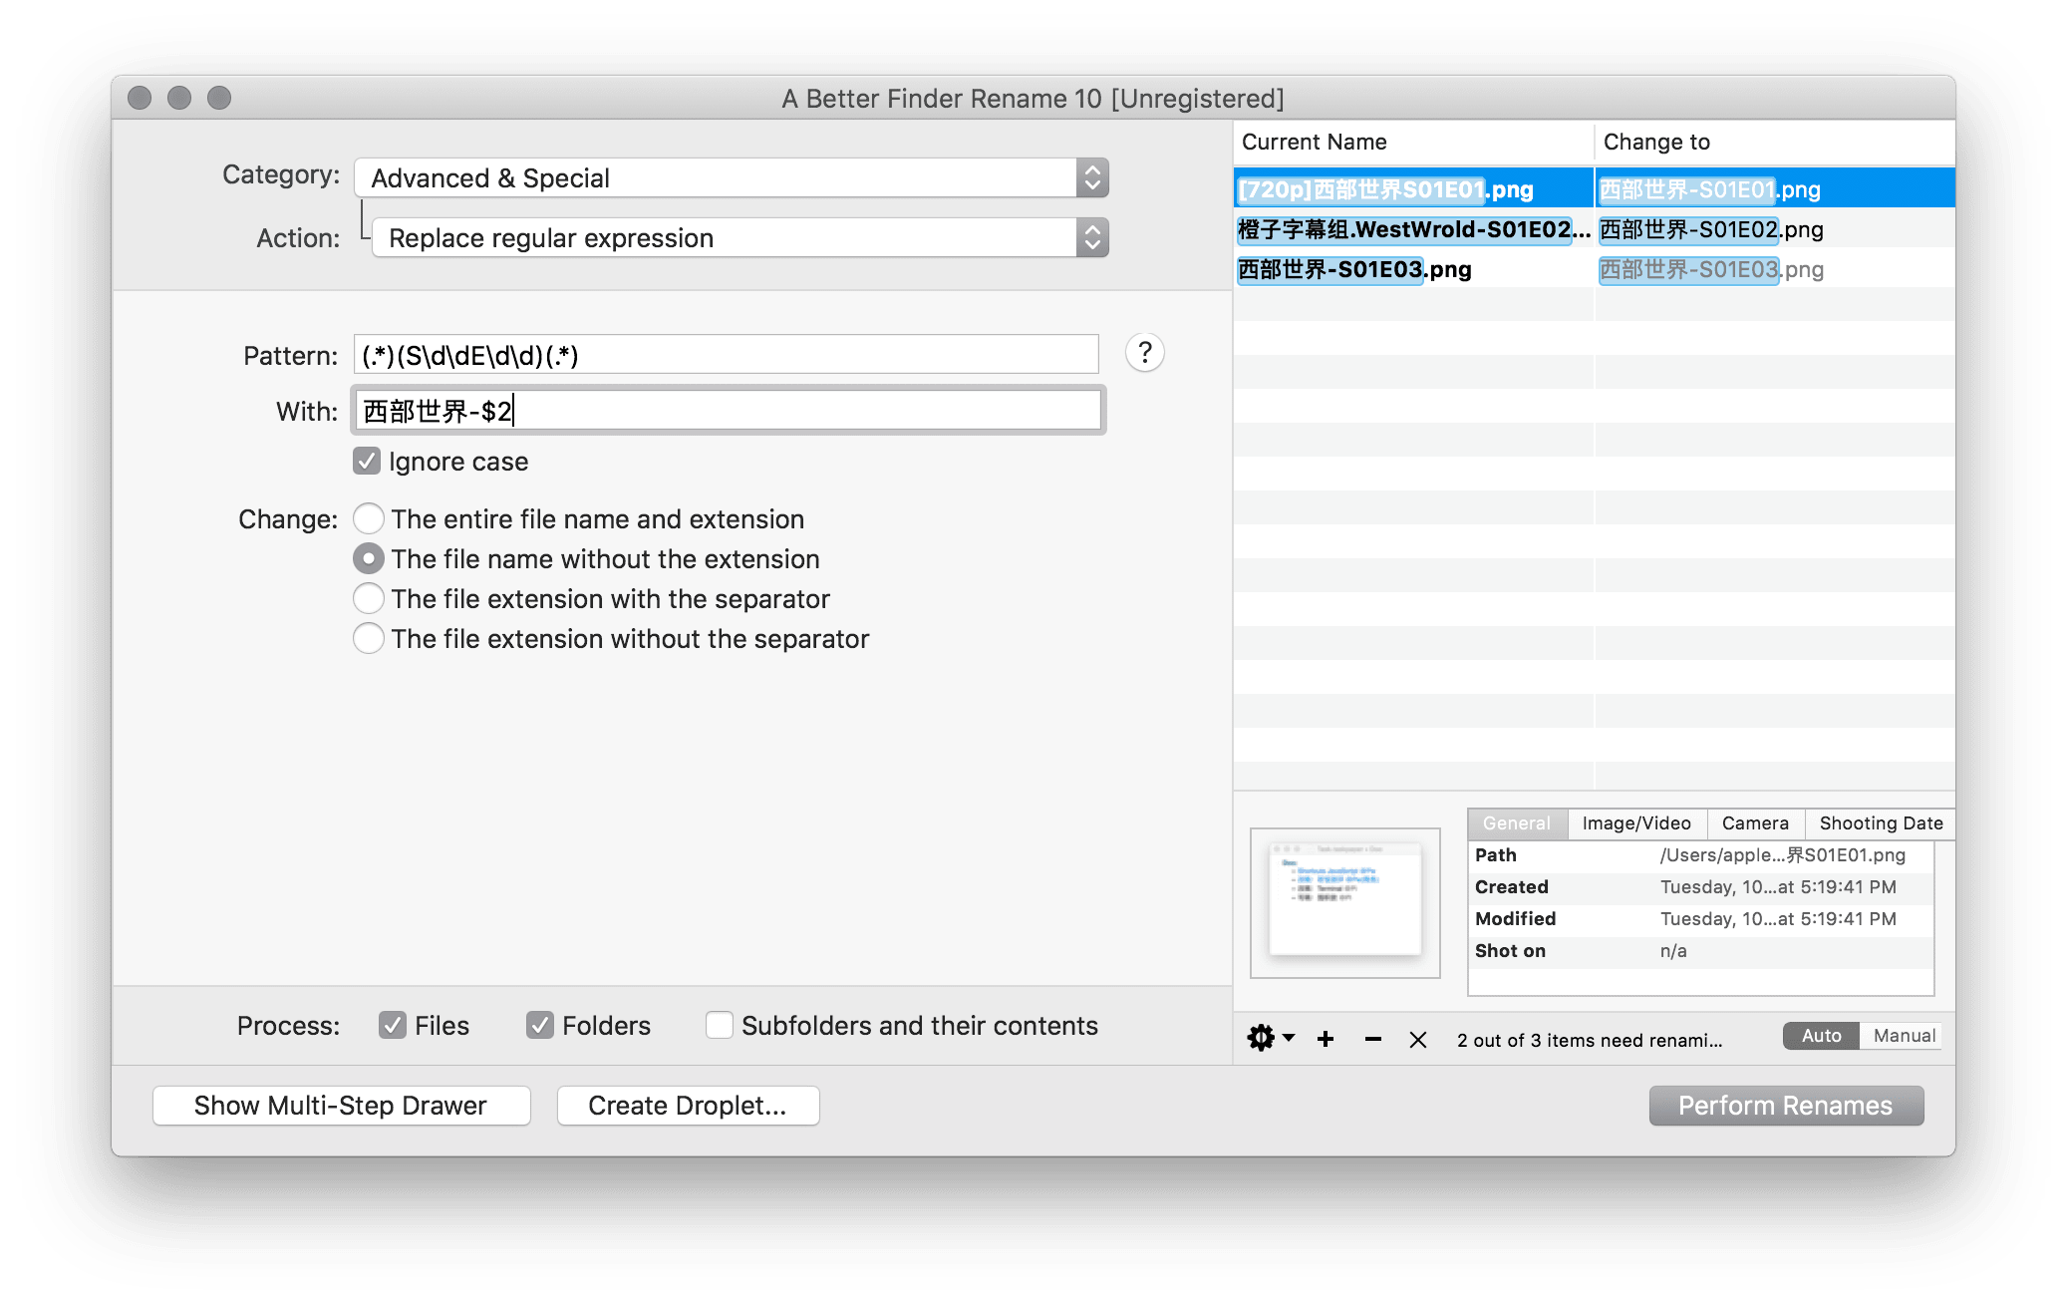Click the image preview thumbnail

(x=1344, y=902)
